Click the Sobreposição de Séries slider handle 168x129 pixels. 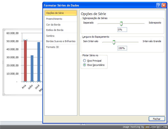121,24
